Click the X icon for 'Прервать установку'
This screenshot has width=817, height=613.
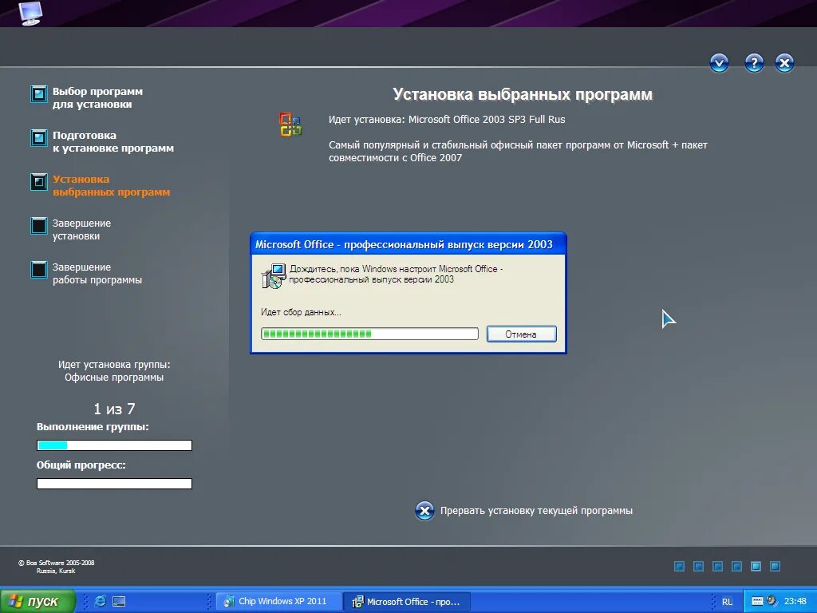coord(424,511)
